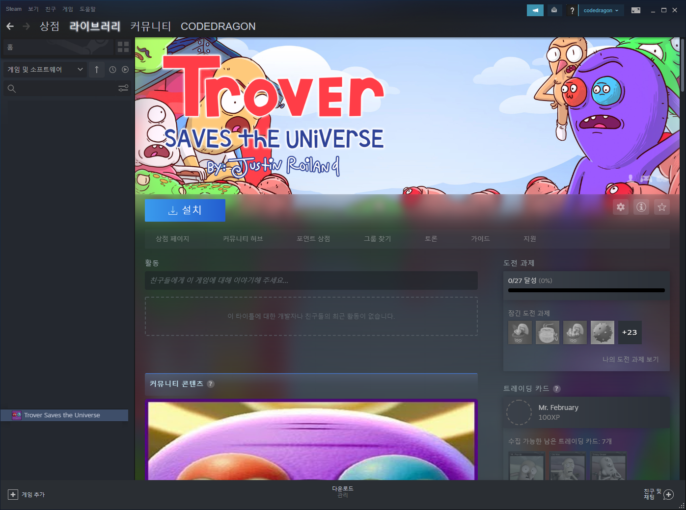The image size is (686, 510).
Task: Click the library search field
Action: coord(66,89)
